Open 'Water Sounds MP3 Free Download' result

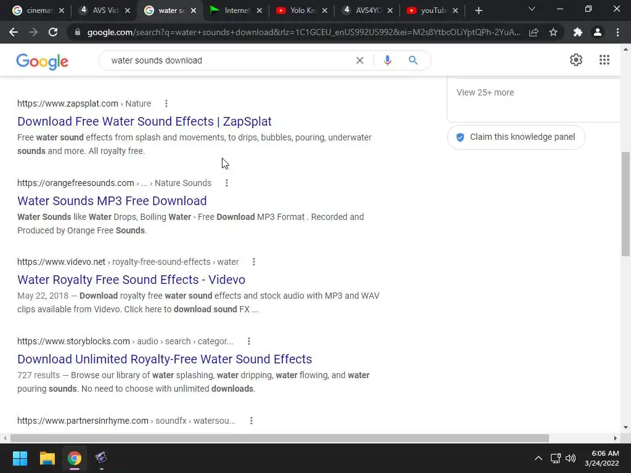click(x=112, y=201)
